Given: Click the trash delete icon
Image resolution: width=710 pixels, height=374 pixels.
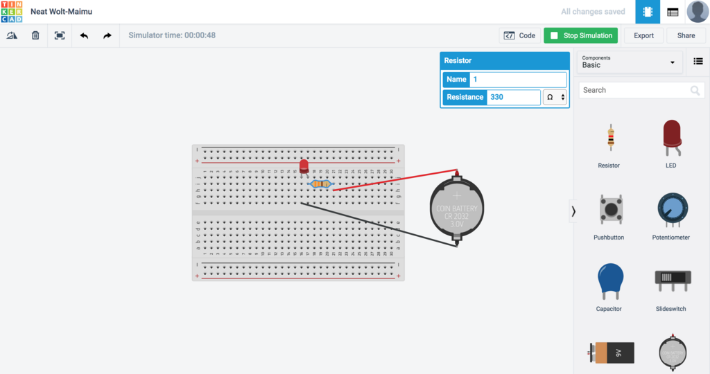Looking at the screenshot, I should pos(35,35).
